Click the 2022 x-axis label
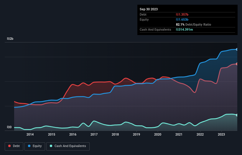This screenshot has width=242, height=155. coord(200,134)
